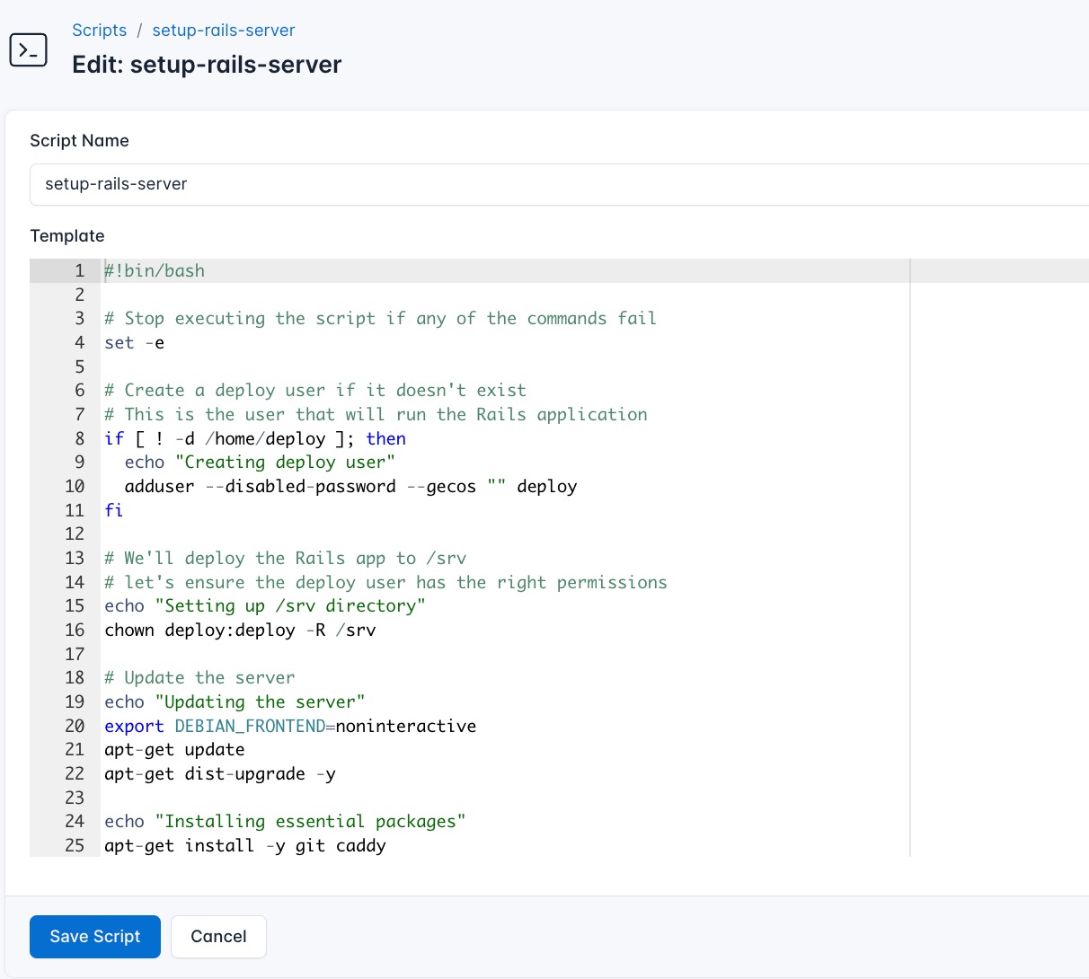Open the Scripts breadcrumb link
Image resolution: width=1089 pixels, height=979 pixels.
(x=99, y=30)
